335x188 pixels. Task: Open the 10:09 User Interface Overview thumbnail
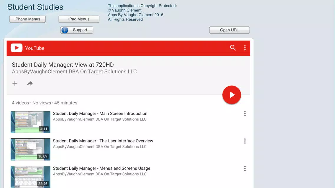coord(30,149)
